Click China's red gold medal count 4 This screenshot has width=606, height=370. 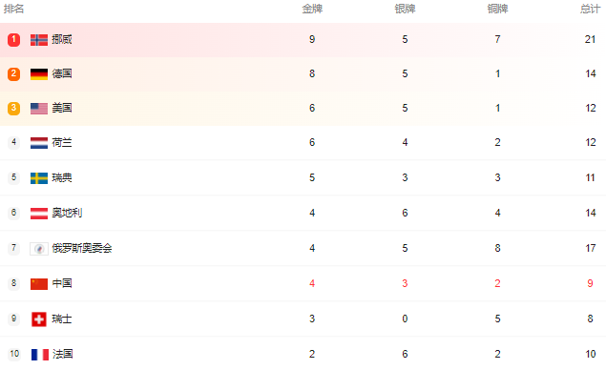[x=312, y=283]
